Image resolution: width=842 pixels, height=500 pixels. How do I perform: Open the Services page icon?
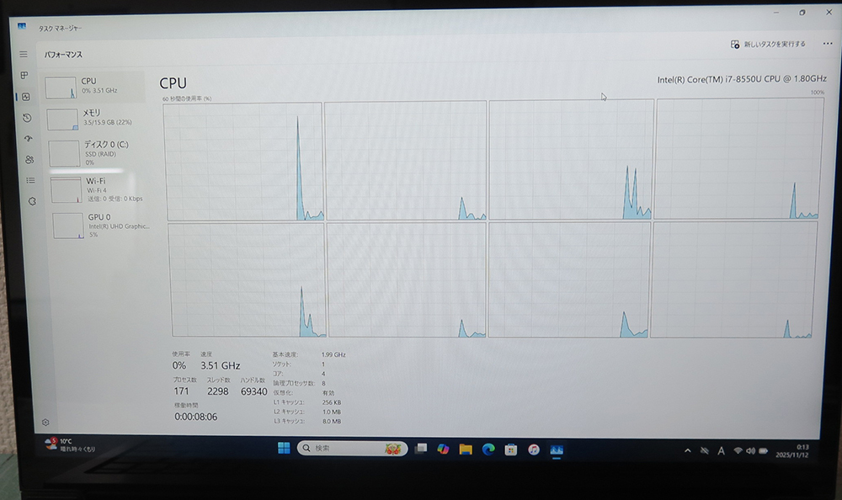click(x=32, y=201)
